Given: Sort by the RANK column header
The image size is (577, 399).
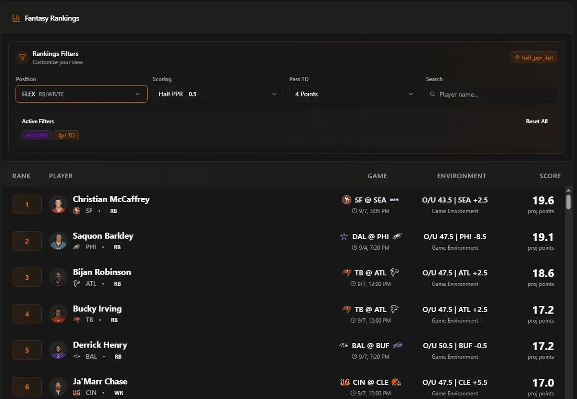Looking at the screenshot, I should pyautogui.click(x=22, y=176).
